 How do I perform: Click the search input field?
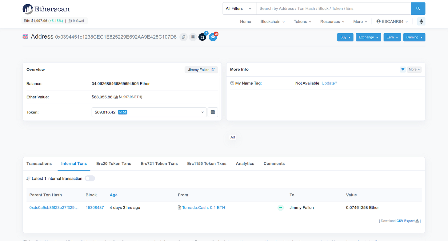pos(334,9)
